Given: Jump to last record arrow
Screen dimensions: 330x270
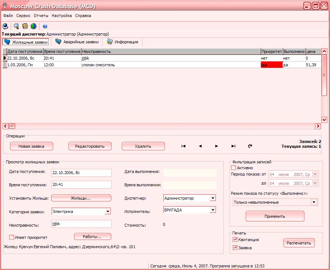Looking at the screenshot, I should (233, 146).
